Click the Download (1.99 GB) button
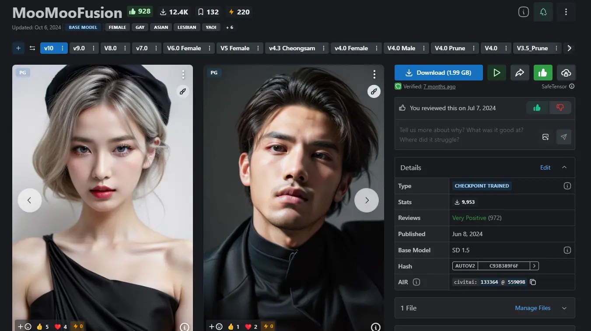 point(438,73)
